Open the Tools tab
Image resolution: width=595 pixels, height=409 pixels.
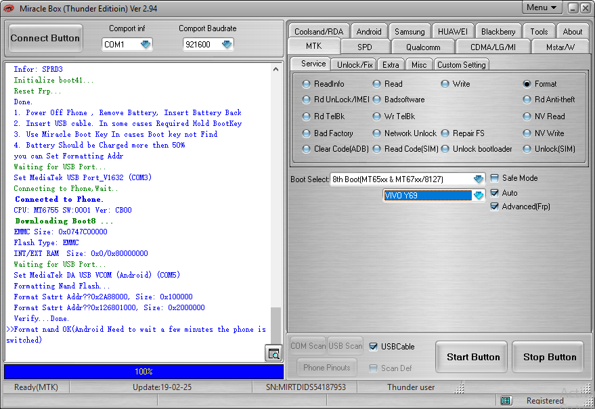pyautogui.click(x=539, y=32)
